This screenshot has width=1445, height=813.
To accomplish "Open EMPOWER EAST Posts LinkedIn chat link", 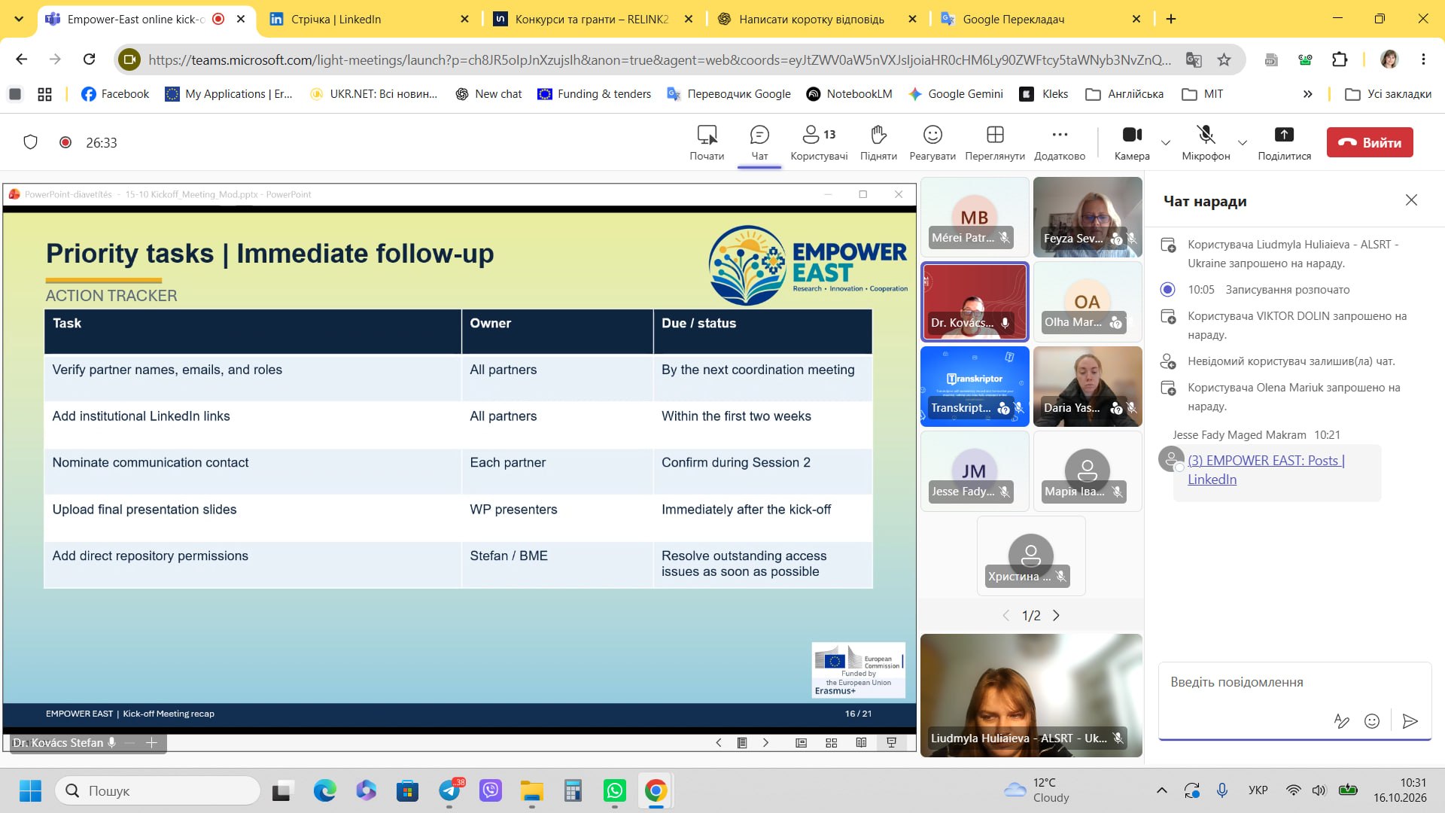I will click(x=1266, y=470).
